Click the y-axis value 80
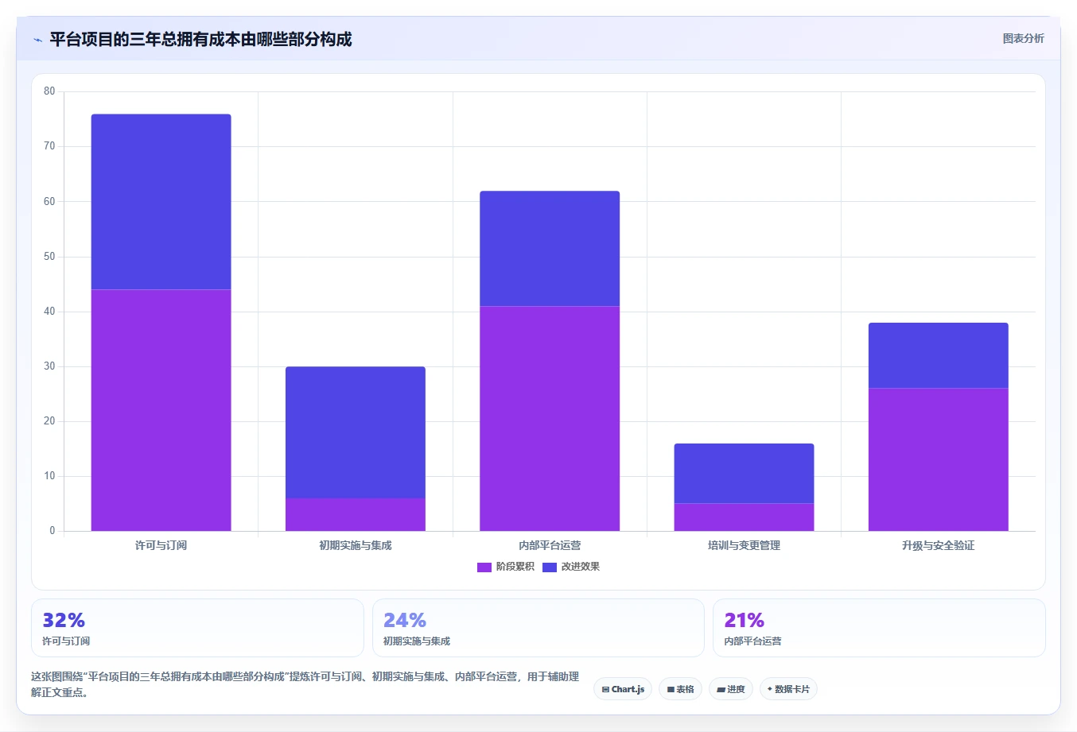Image resolution: width=1077 pixels, height=732 pixels. point(49,91)
